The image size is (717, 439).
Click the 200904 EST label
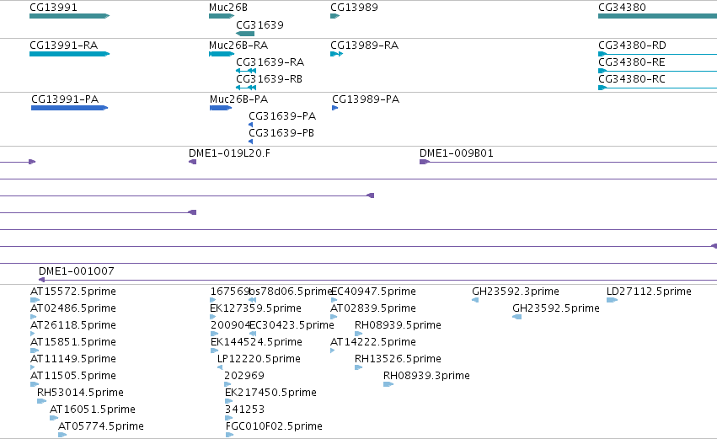[x=230, y=325]
